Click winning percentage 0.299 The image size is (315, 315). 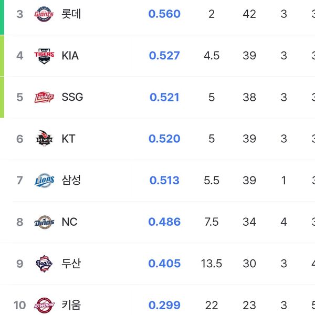(164, 305)
